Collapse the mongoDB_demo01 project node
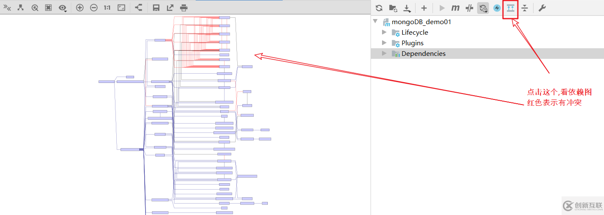 pos(375,22)
